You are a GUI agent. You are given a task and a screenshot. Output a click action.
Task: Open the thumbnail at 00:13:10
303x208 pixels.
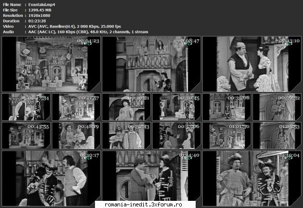tap(252, 64)
